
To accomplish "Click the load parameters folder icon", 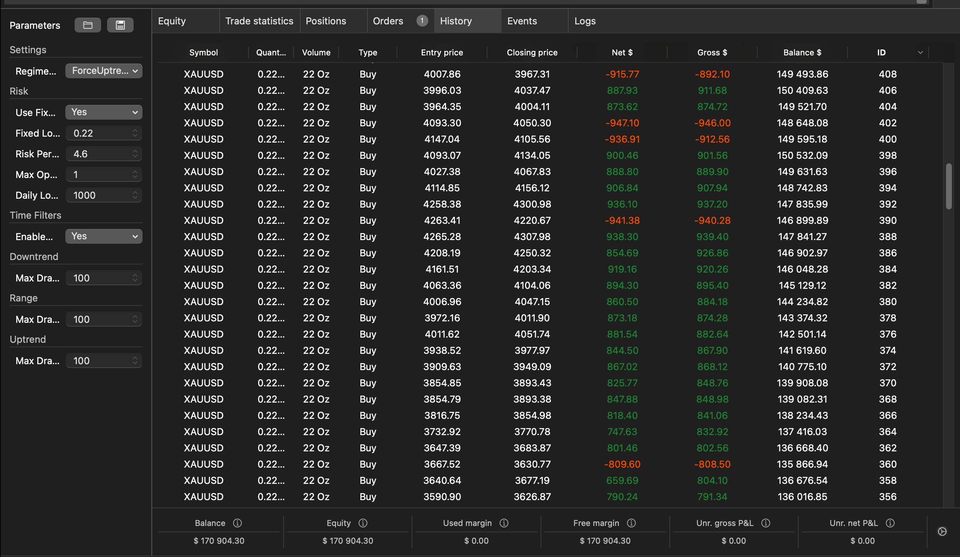I will pos(88,25).
